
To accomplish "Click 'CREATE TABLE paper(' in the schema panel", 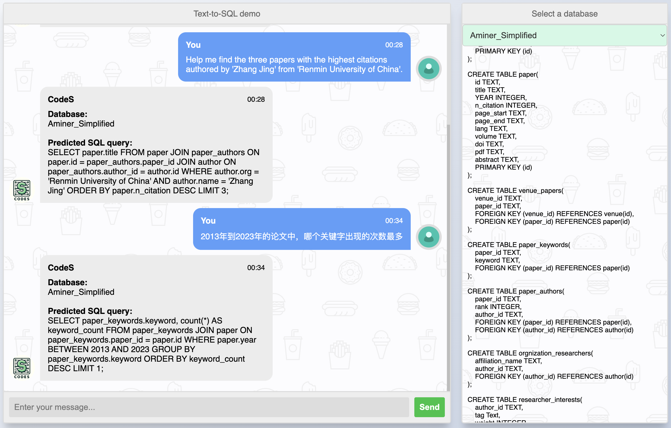I will click(502, 74).
